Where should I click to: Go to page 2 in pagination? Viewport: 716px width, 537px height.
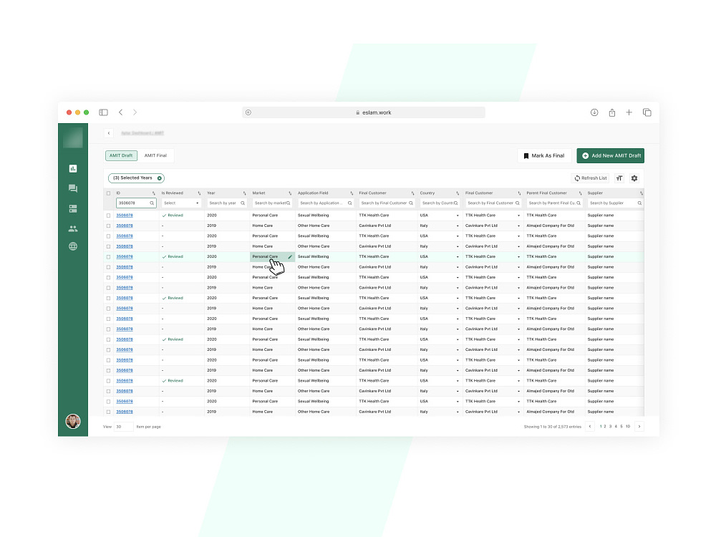point(605,427)
